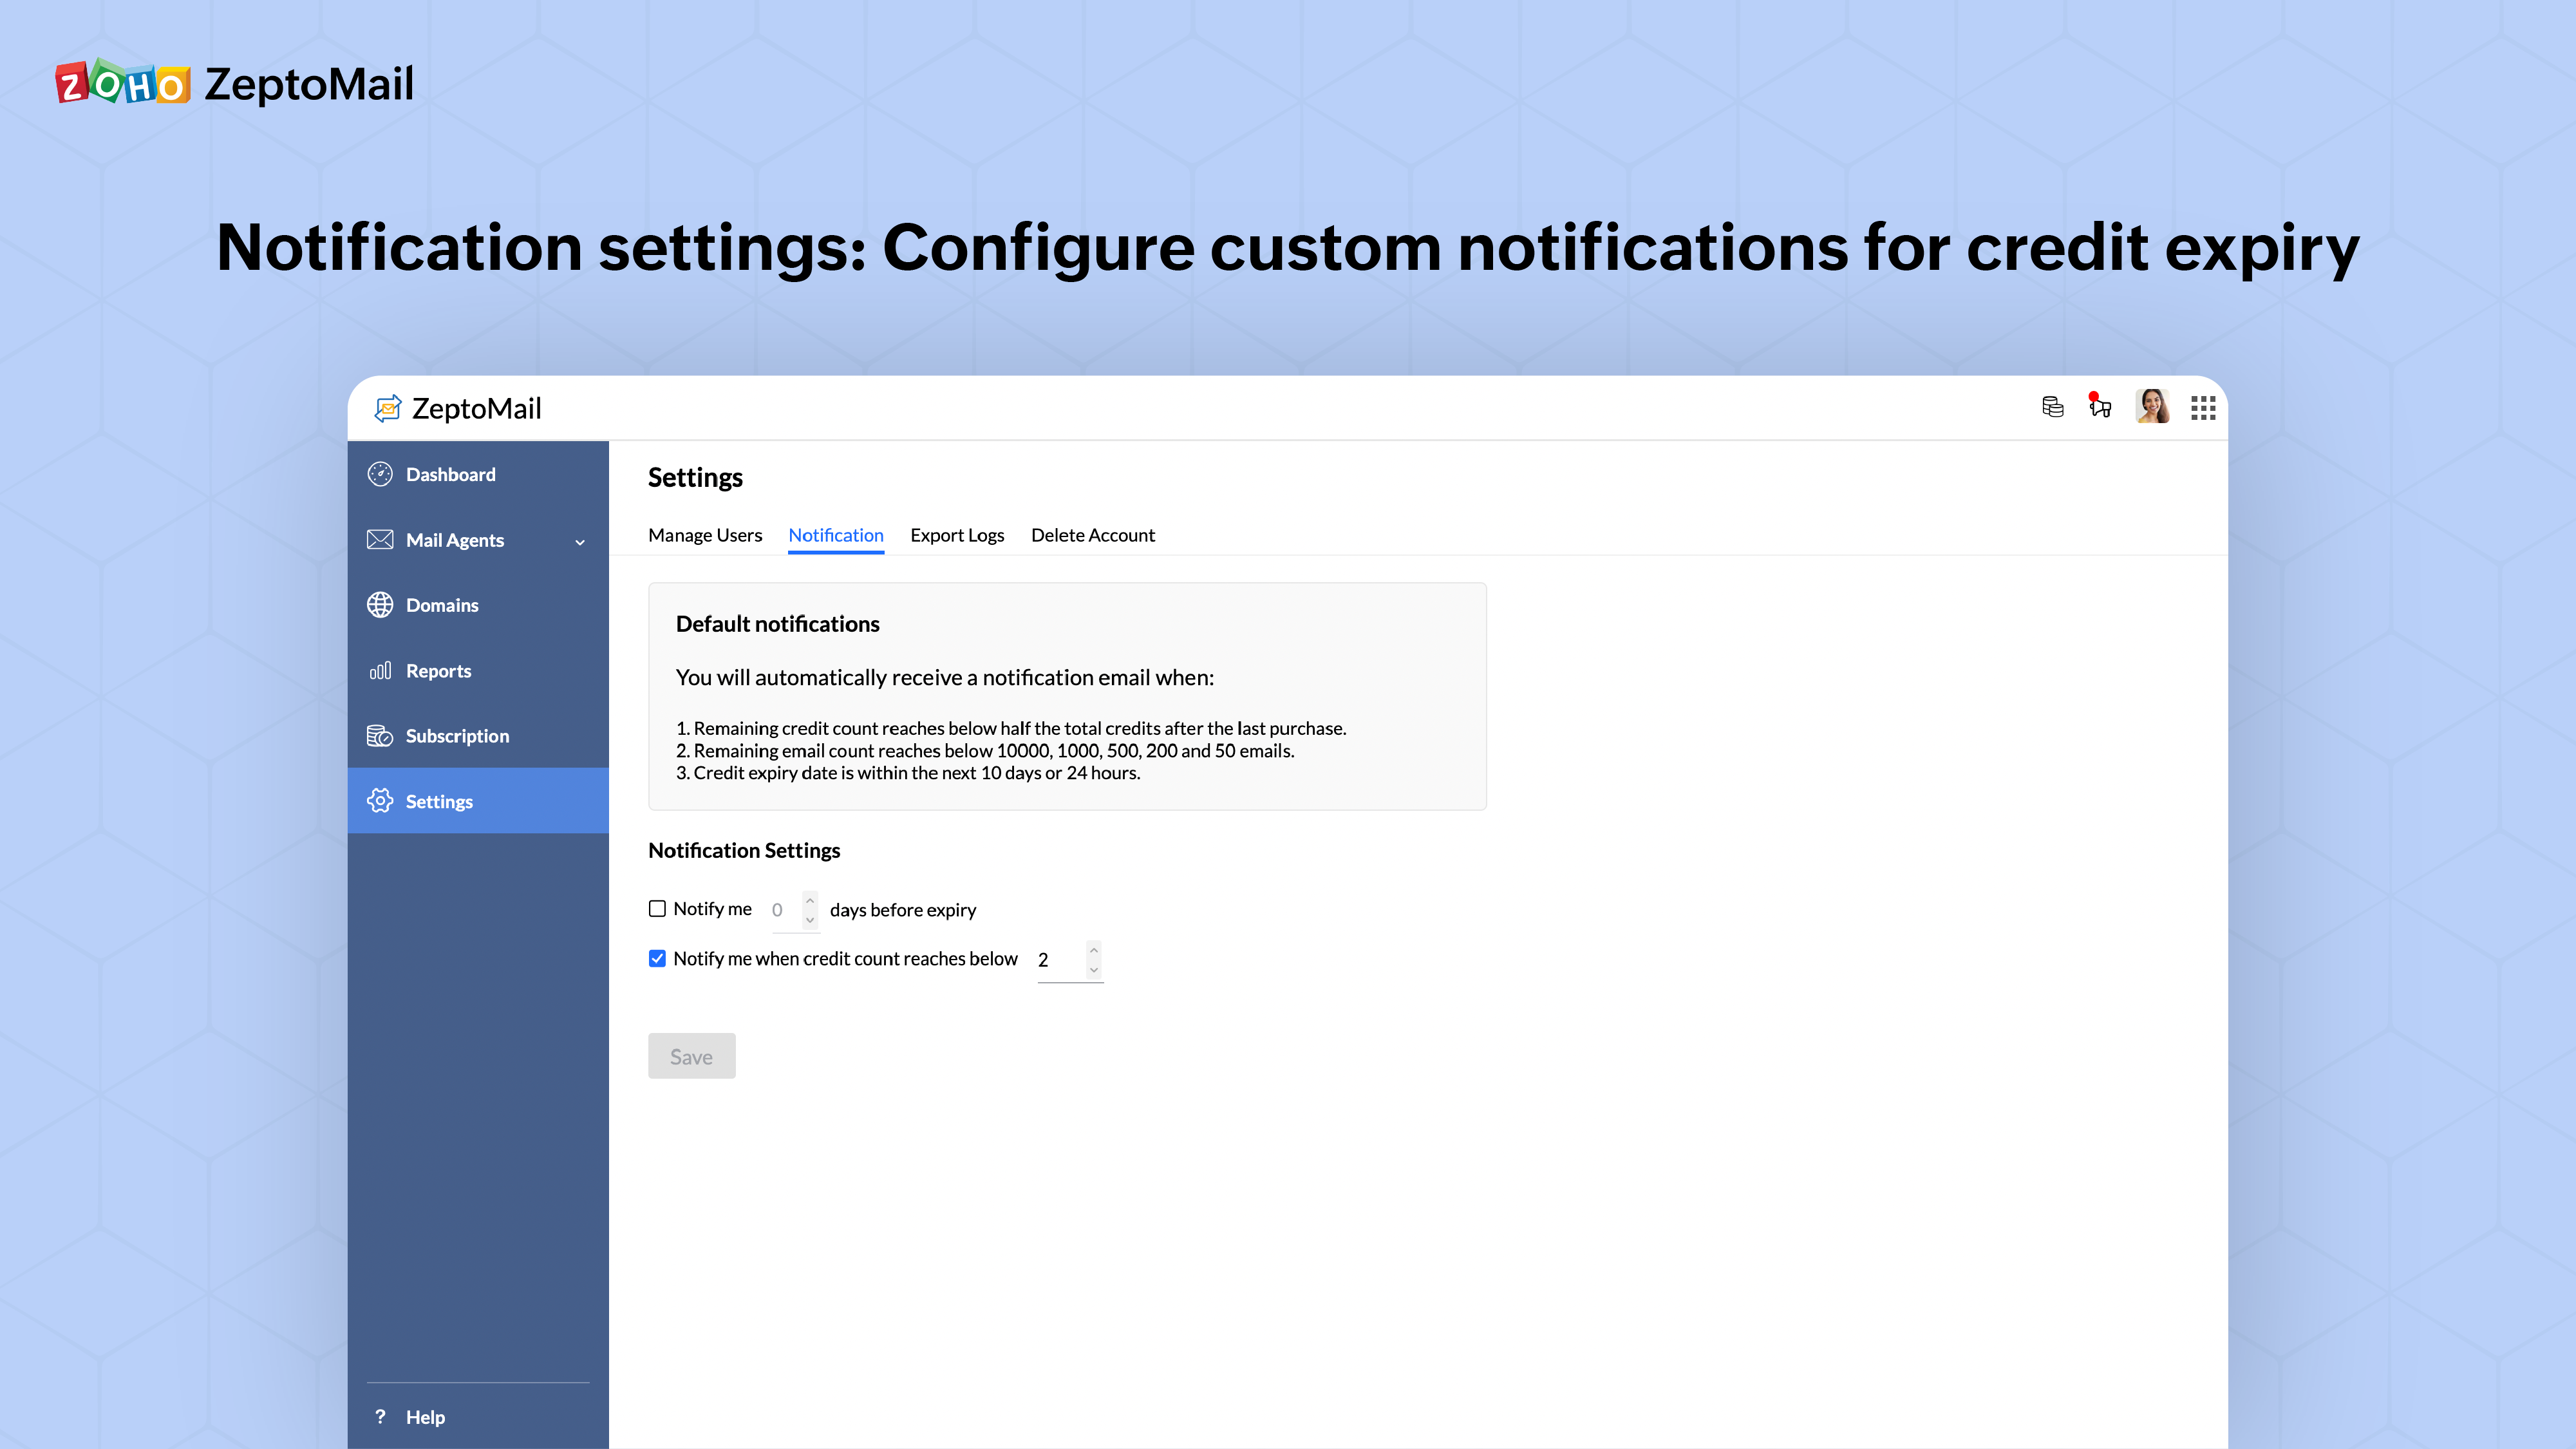Click the Save button
The height and width of the screenshot is (1449, 2576).
[691, 1056]
